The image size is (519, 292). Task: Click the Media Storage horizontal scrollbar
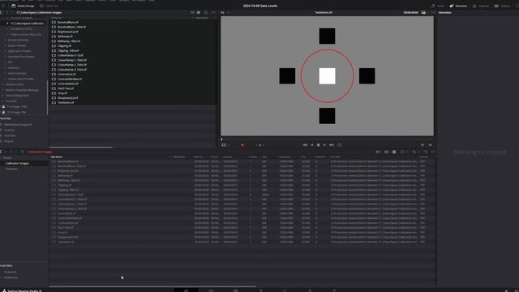click(81, 148)
